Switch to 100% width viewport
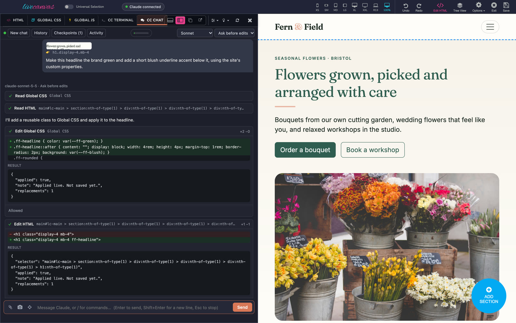 coord(387,7)
